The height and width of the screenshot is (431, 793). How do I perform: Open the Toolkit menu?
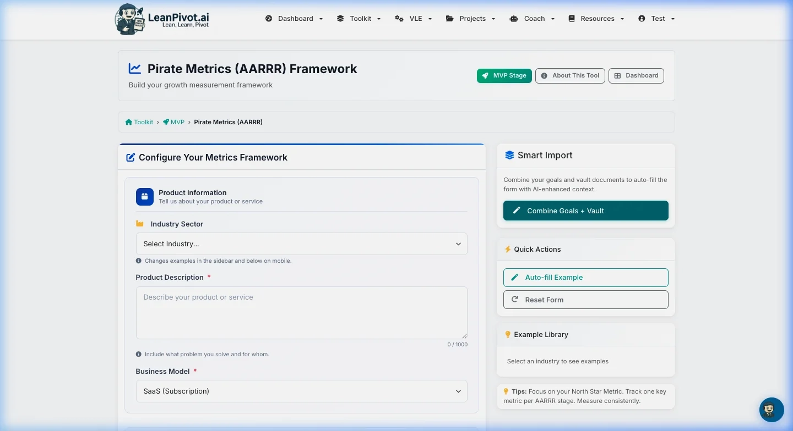359,19
